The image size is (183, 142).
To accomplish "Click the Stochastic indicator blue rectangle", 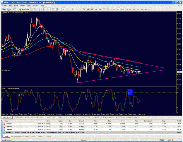I will [x=130, y=92].
